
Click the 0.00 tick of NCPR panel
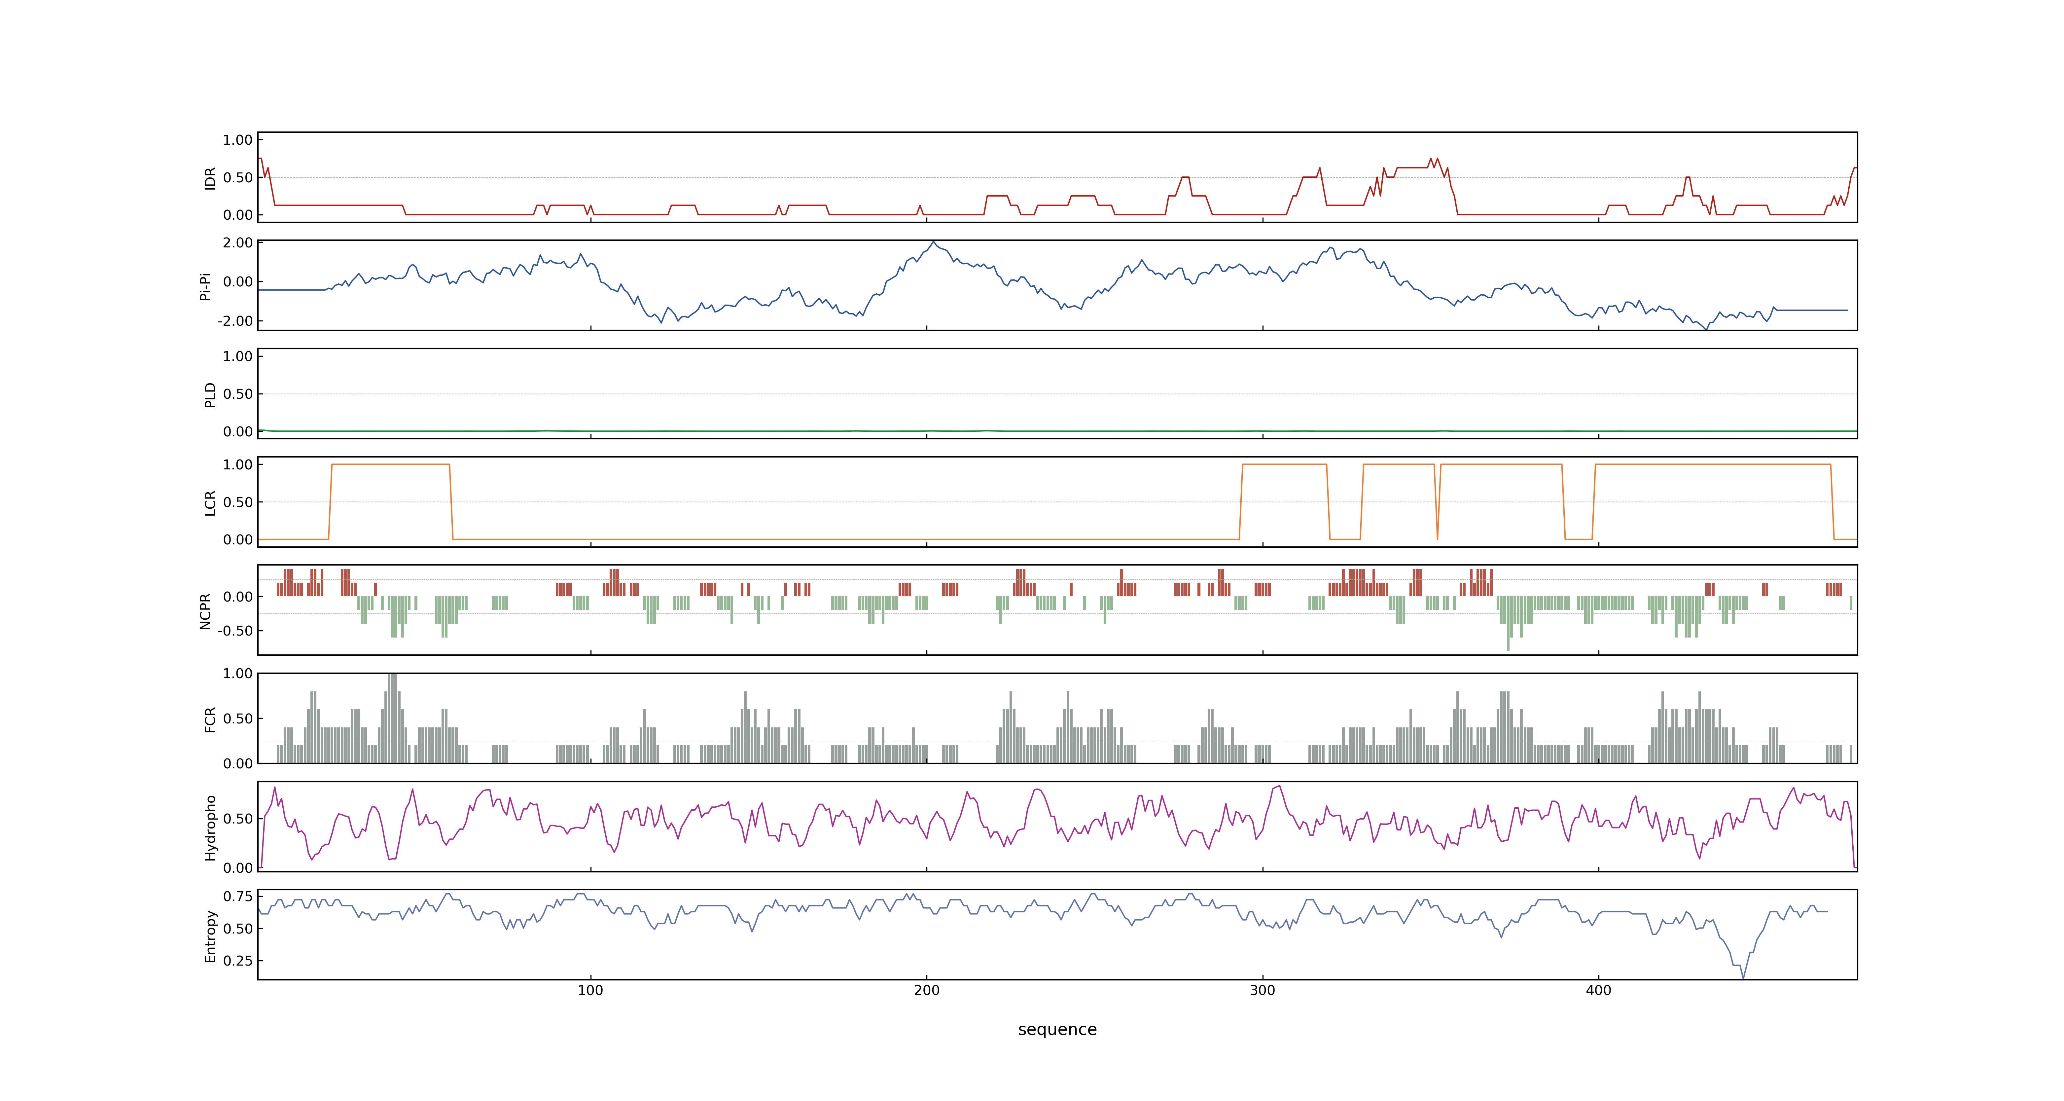pyautogui.click(x=238, y=597)
